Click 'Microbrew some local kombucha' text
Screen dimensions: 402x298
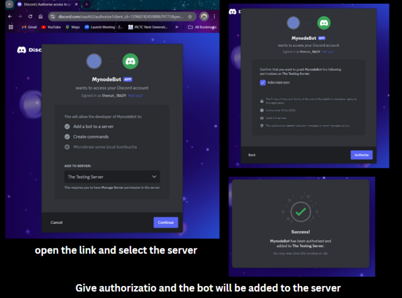tap(105, 147)
